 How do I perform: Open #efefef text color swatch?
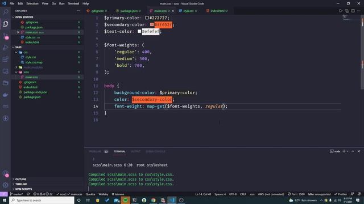pos(139,31)
